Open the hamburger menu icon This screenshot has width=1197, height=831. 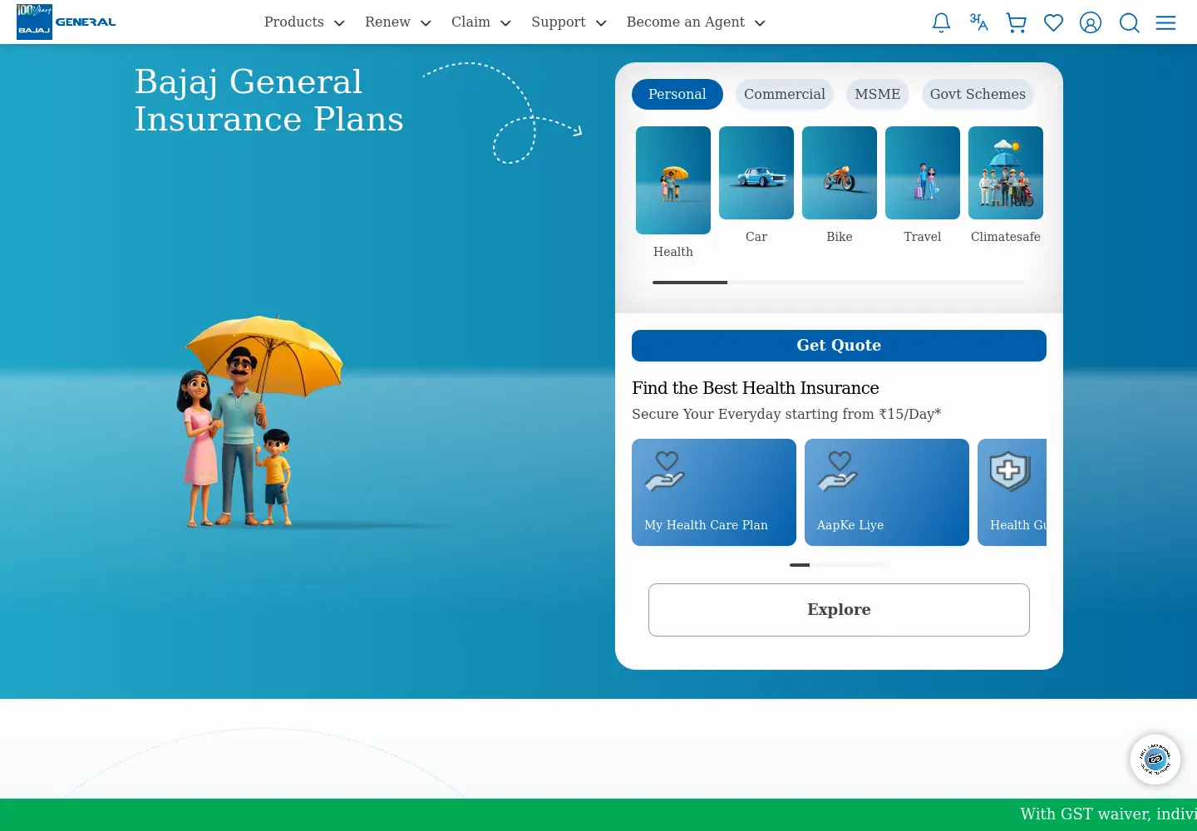[x=1165, y=22]
